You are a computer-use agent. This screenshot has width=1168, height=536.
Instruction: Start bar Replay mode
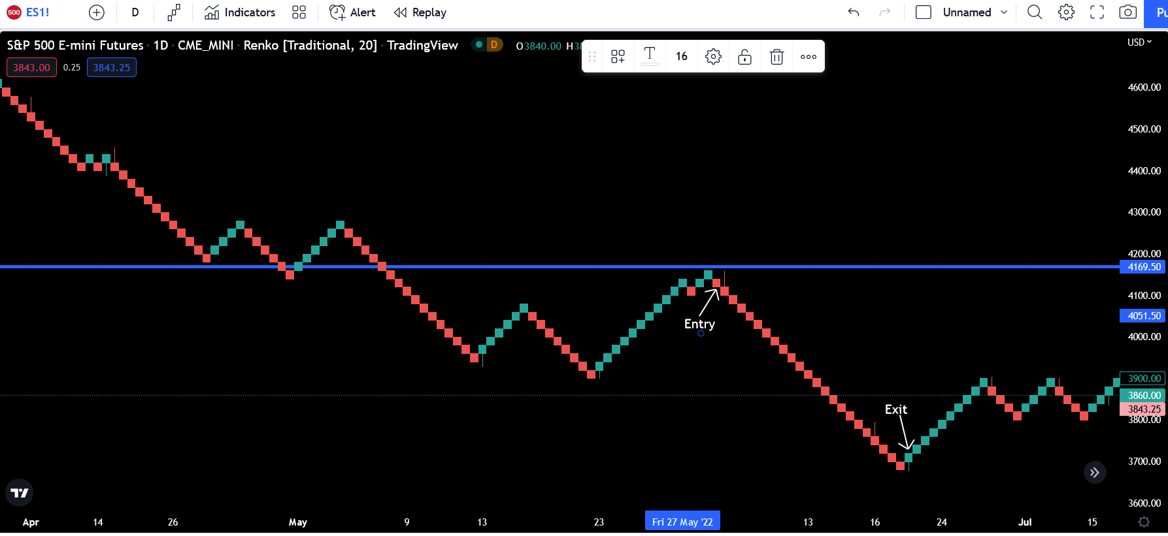(420, 12)
